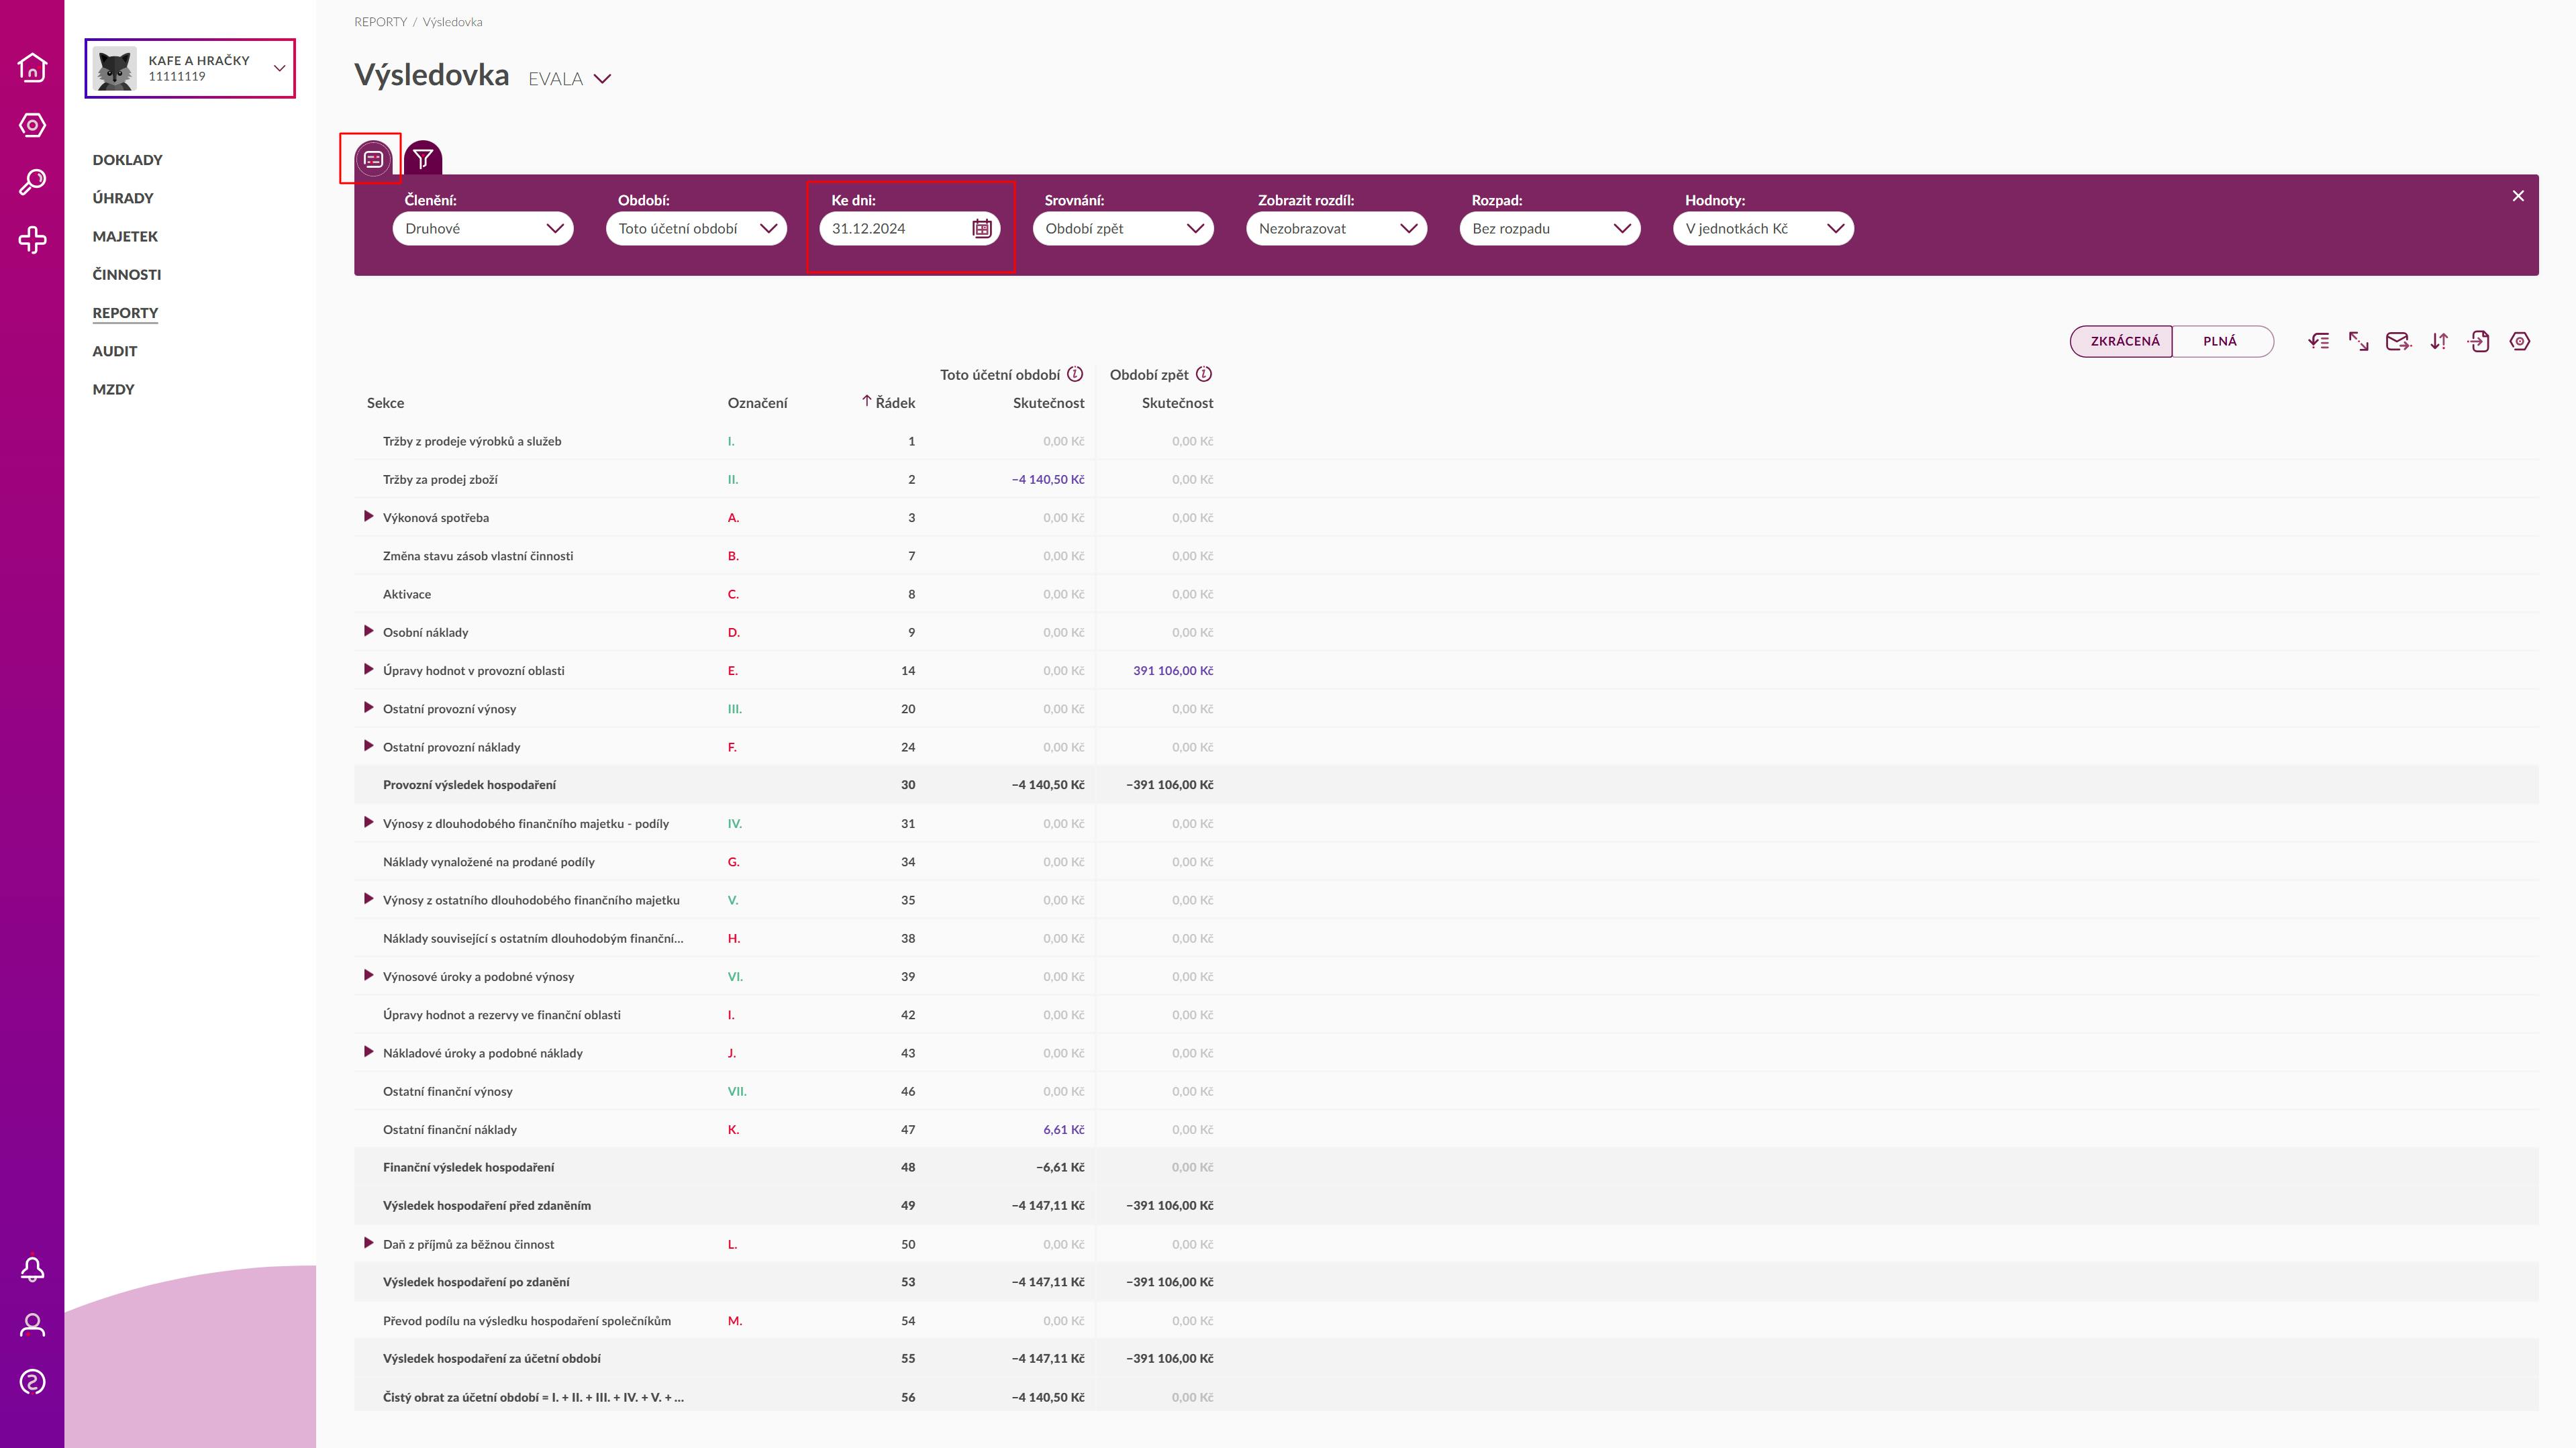This screenshot has width=2576, height=1448.
Task: Click the sort arrows icon above table
Action: tap(2439, 341)
